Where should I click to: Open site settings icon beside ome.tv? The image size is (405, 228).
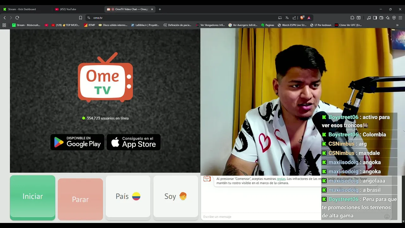coord(89,18)
